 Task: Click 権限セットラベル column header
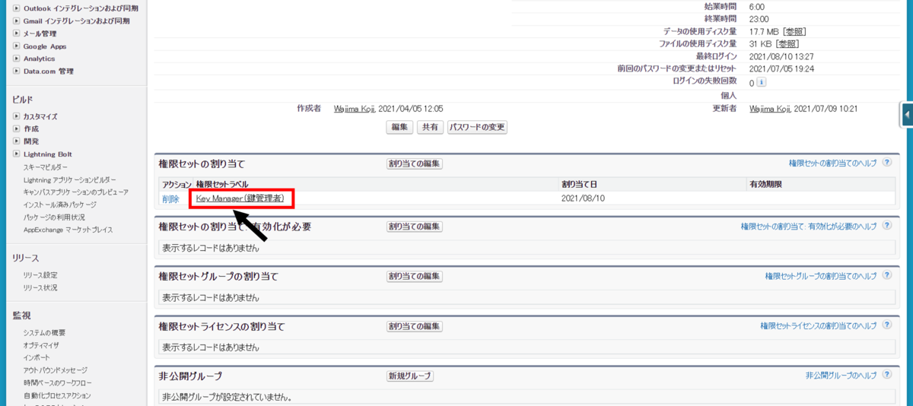[222, 185]
